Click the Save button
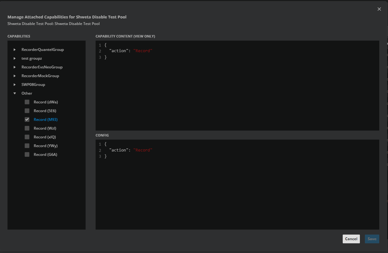 click(x=372, y=239)
